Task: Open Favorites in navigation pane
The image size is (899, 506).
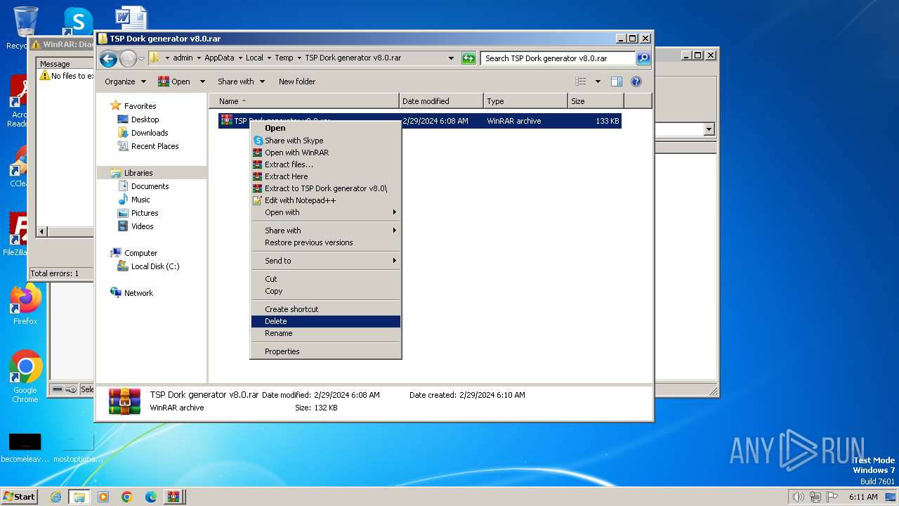Action: point(140,106)
